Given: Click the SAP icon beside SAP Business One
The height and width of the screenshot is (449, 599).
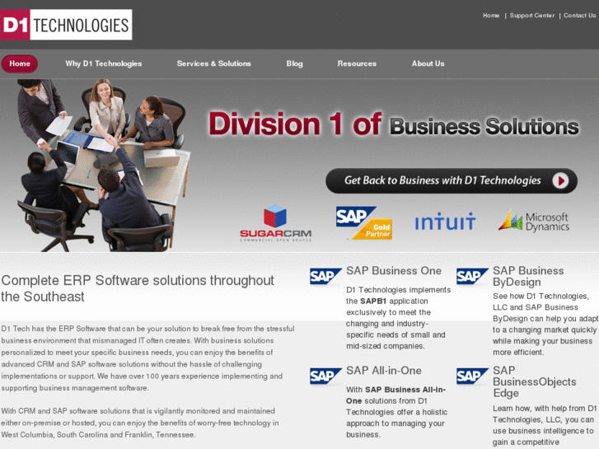Looking at the screenshot, I should click(325, 276).
